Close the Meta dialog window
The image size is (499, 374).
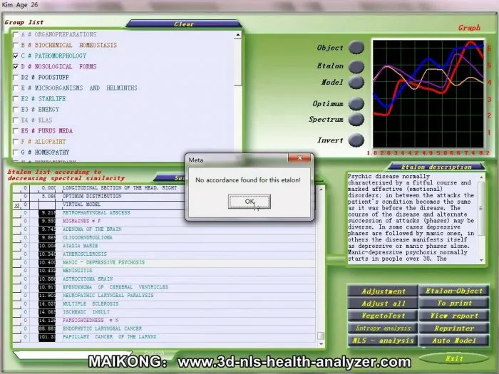tap(299, 158)
